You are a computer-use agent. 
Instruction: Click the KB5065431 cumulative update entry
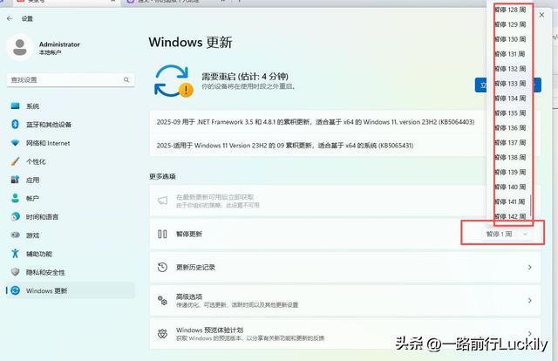point(285,146)
